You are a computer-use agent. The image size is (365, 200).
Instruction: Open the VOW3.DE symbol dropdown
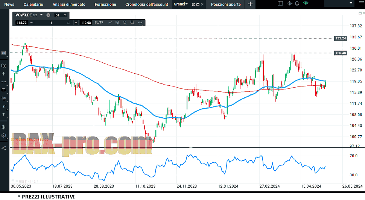(41, 15)
